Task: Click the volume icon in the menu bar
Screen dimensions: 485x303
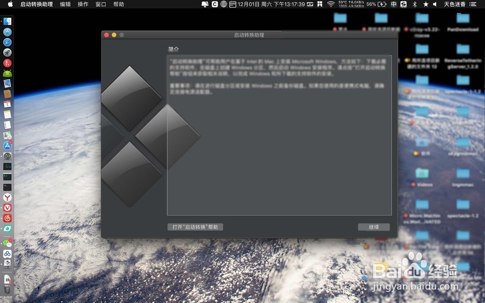Action: [x=435, y=5]
